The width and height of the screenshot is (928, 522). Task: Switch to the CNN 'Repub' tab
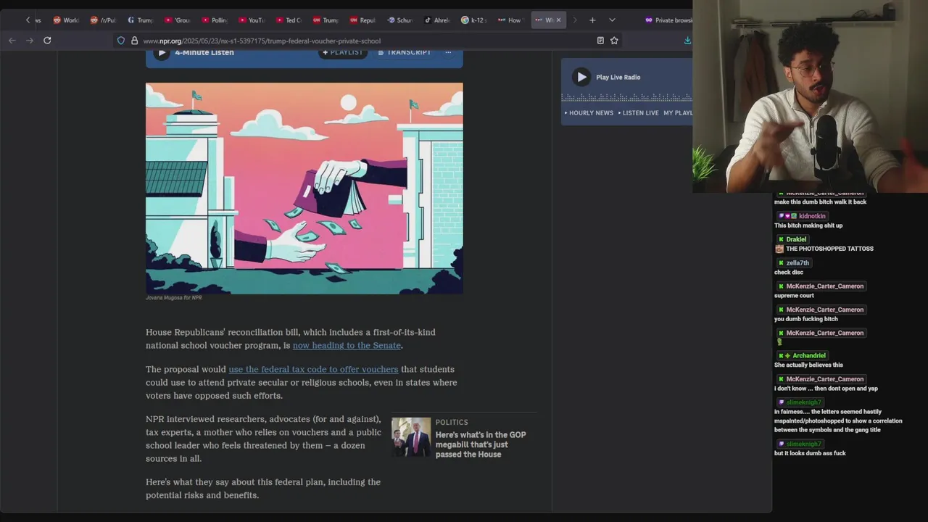tap(362, 20)
